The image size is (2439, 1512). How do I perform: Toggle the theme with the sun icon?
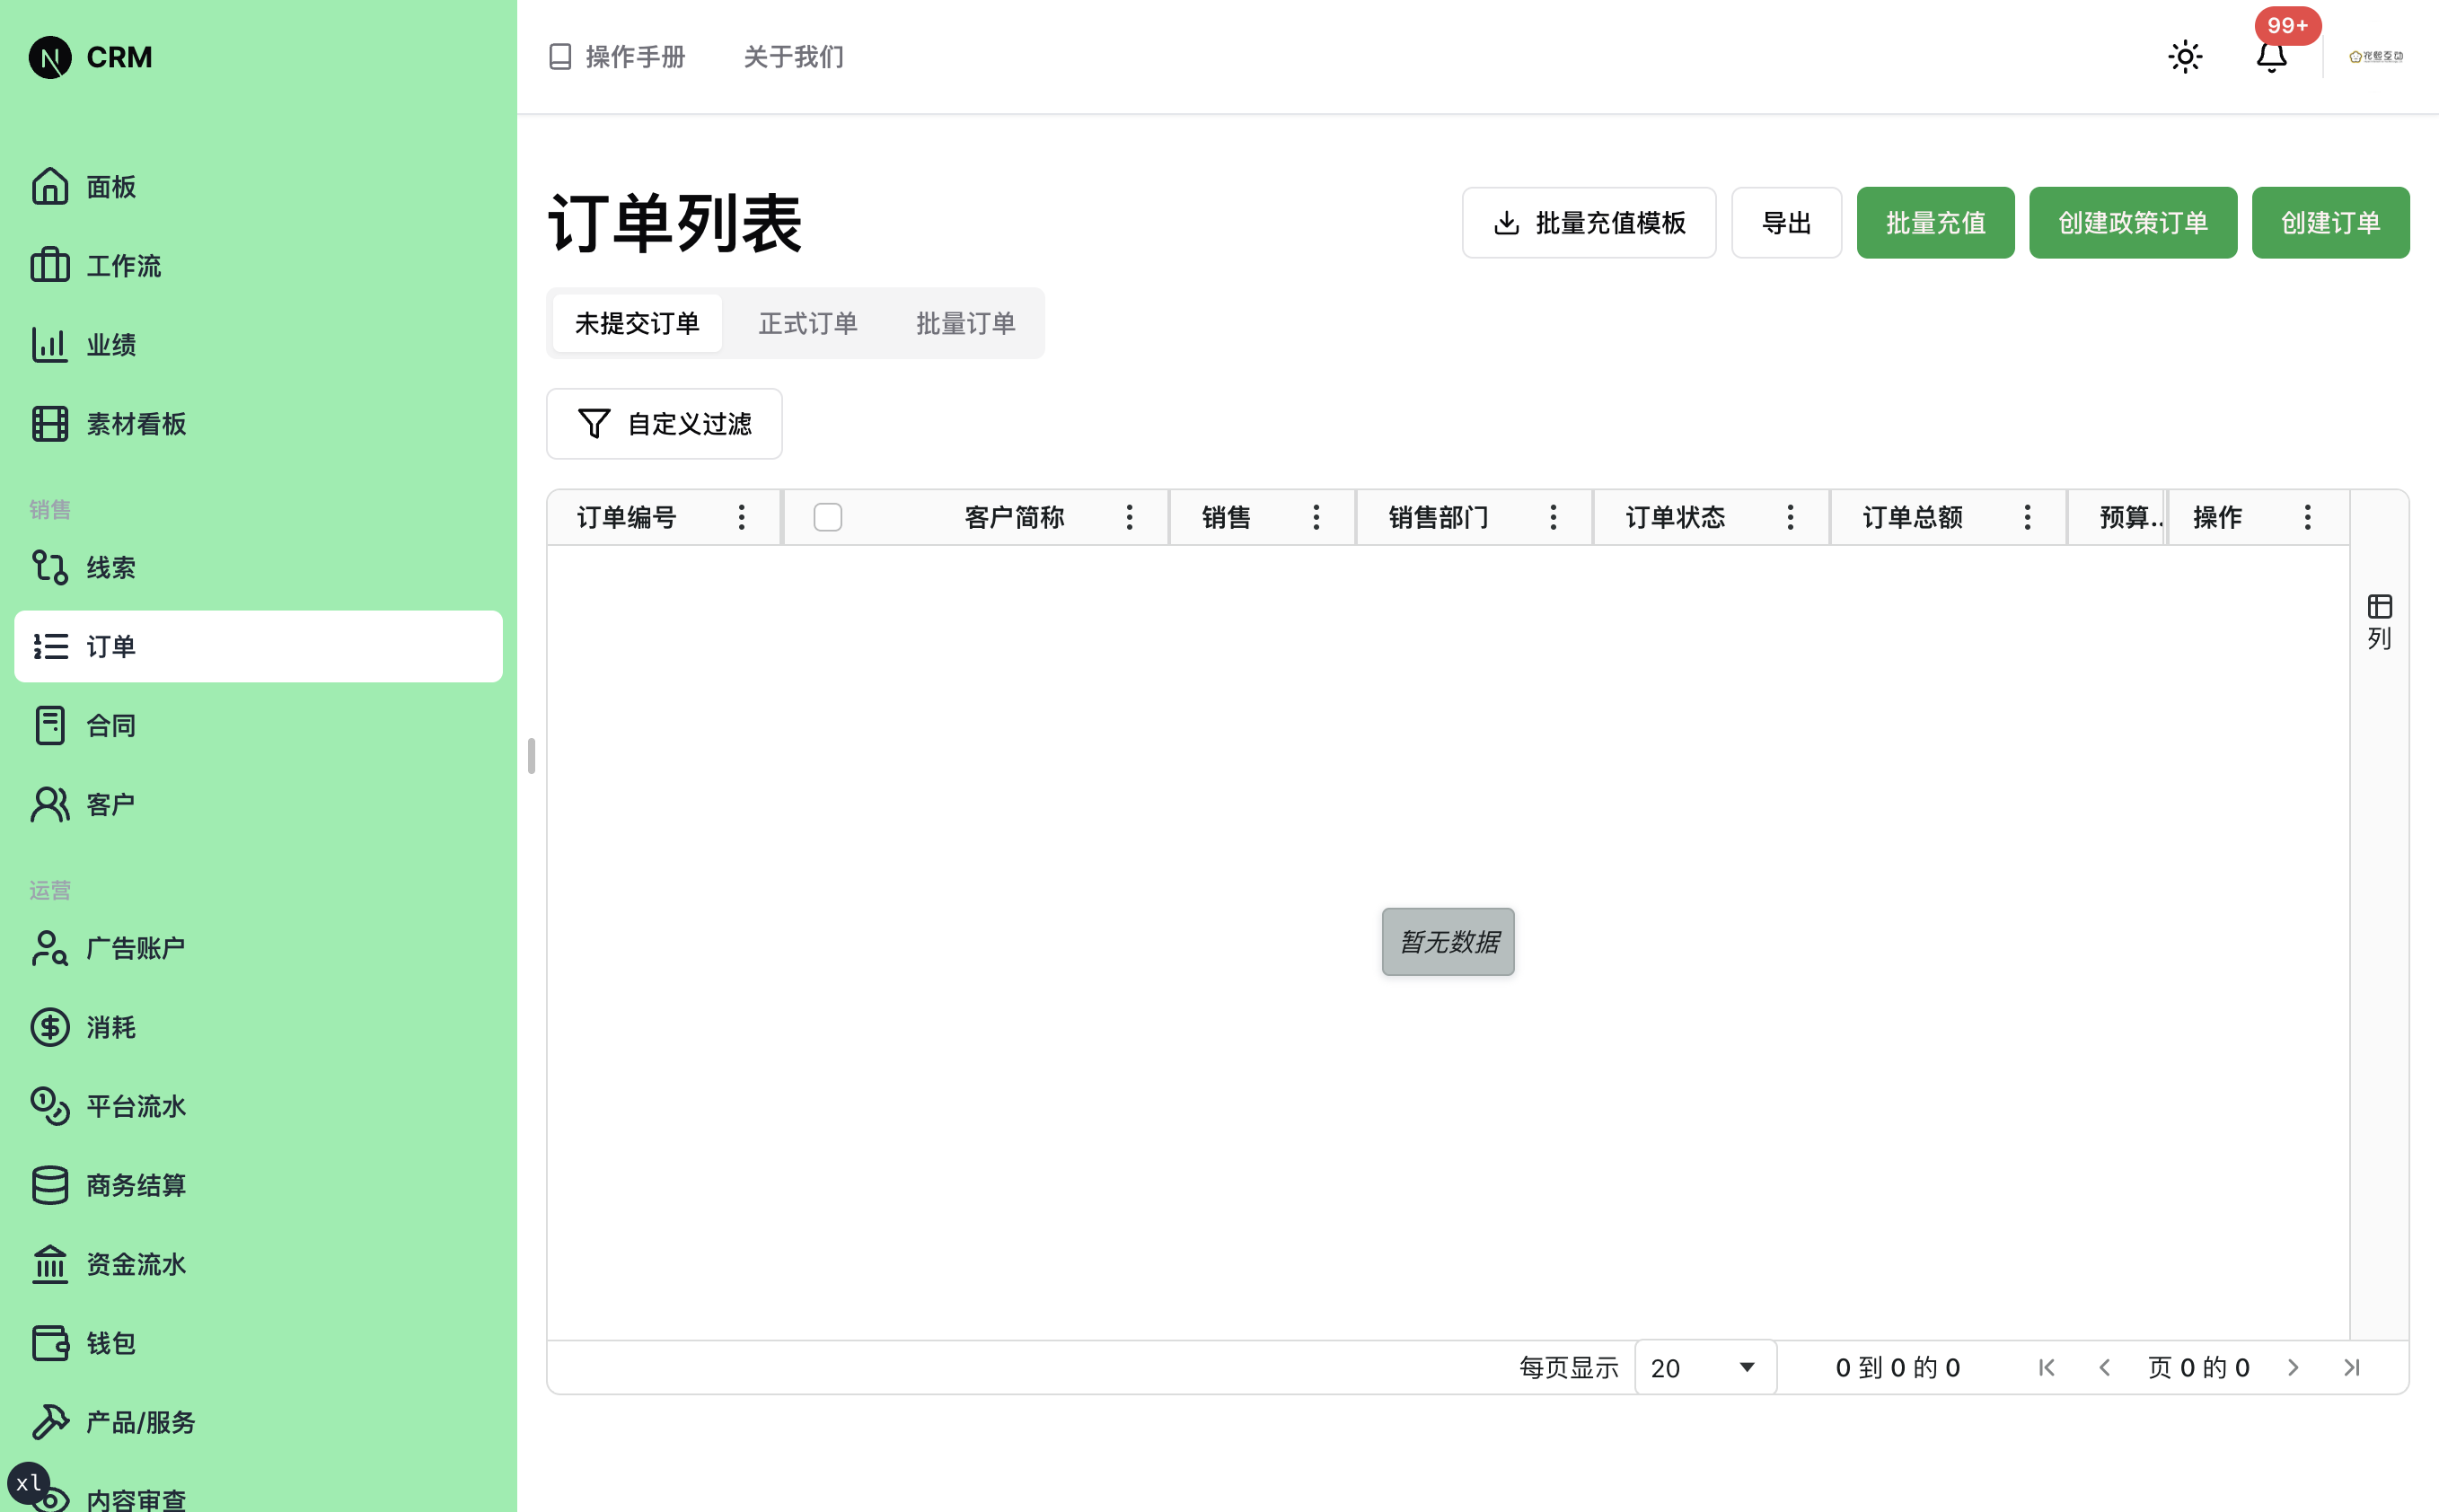tap(2184, 57)
